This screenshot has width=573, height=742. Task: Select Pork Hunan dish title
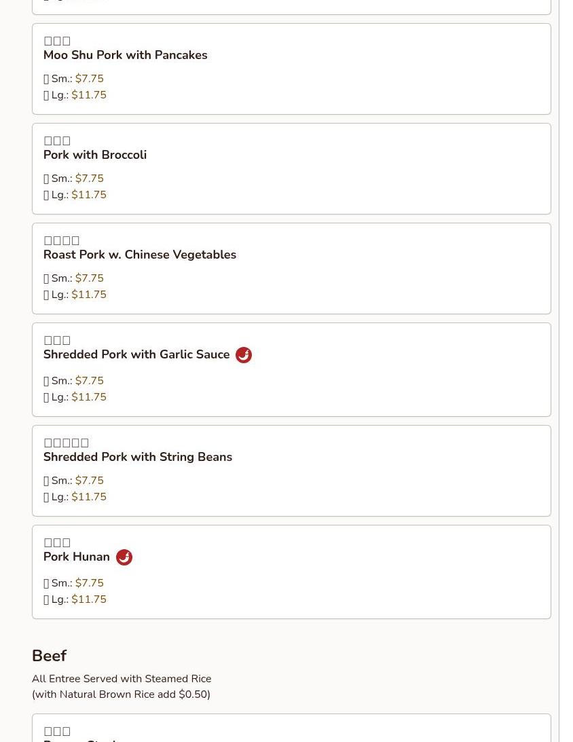coord(77,557)
